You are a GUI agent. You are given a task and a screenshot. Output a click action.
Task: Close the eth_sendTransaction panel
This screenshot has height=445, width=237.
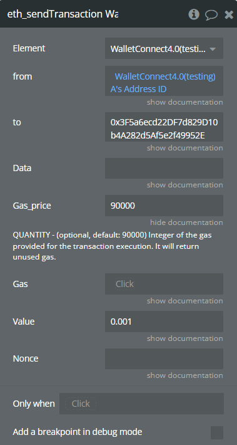[229, 14]
